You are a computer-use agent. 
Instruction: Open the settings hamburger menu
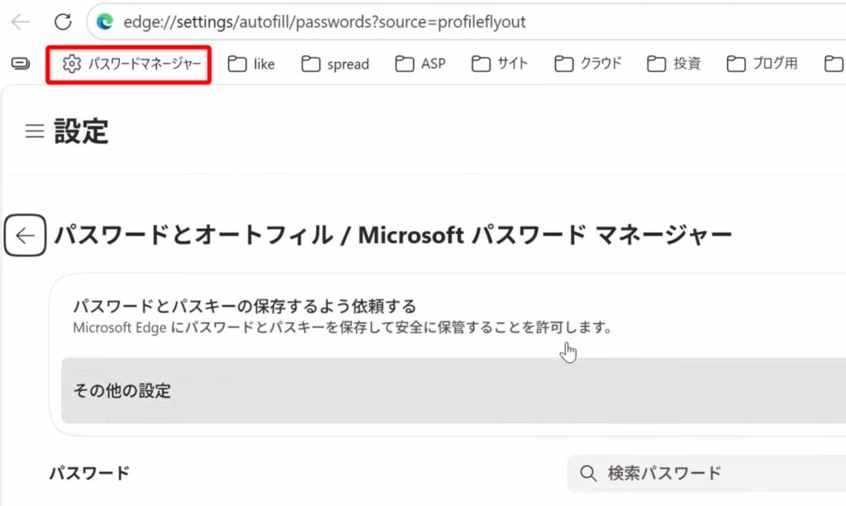tap(35, 131)
